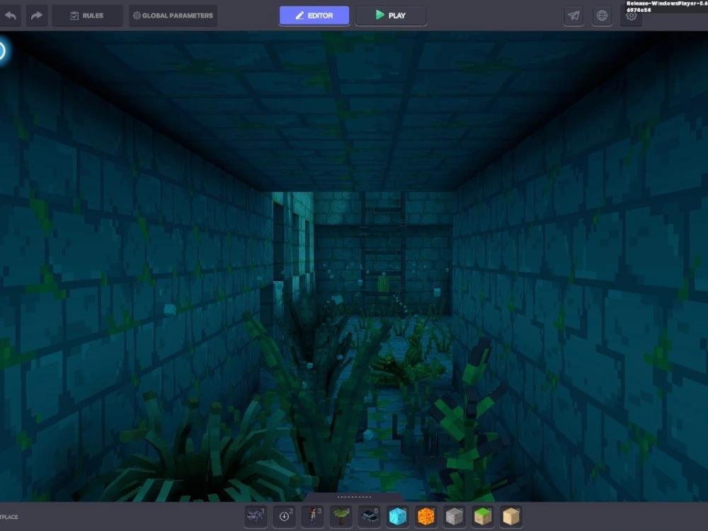Image resolution: width=708 pixels, height=531 pixels.
Task: Start Play mode
Action: [391, 16]
